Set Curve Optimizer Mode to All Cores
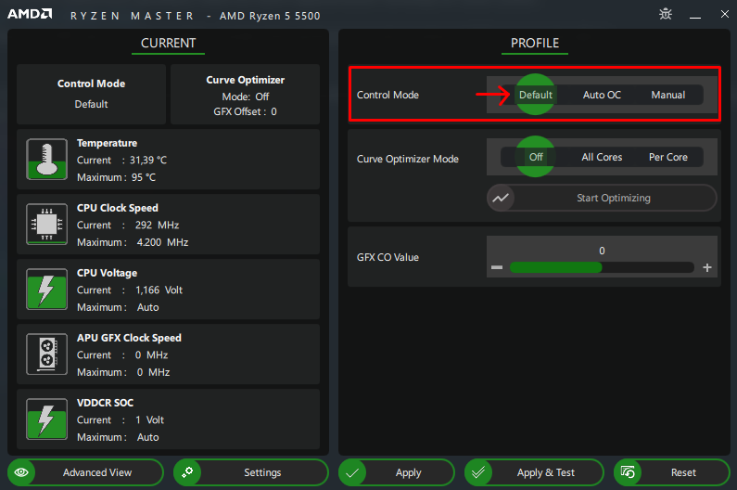This screenshot has width=737, height=490. tap(602, 157)
